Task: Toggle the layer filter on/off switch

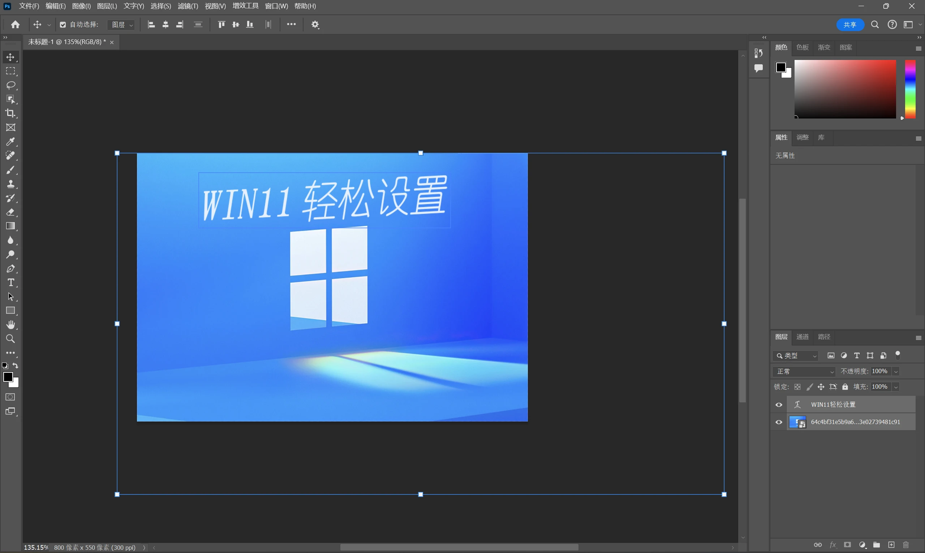Action: tap(898, 355)
